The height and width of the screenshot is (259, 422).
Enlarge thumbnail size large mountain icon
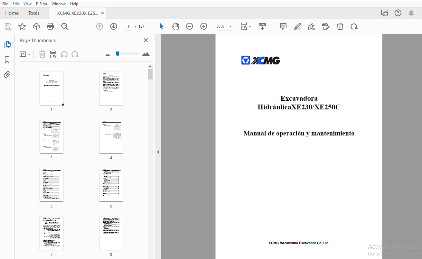[146, 54]
